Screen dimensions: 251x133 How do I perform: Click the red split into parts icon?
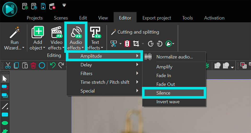(x=127, y=44)
